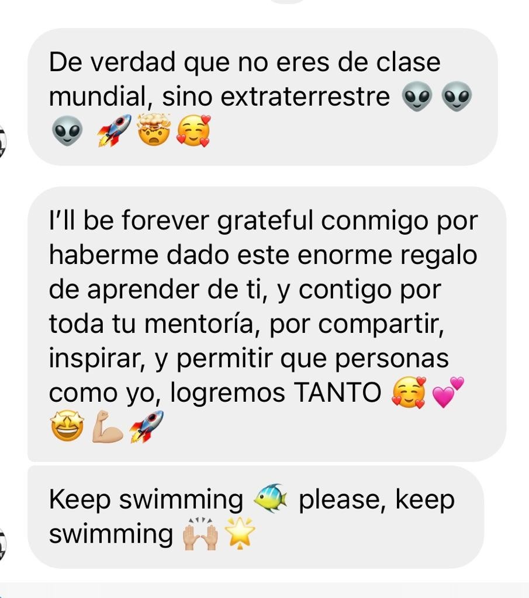Click the word TANTO in message

pos(338,392)
